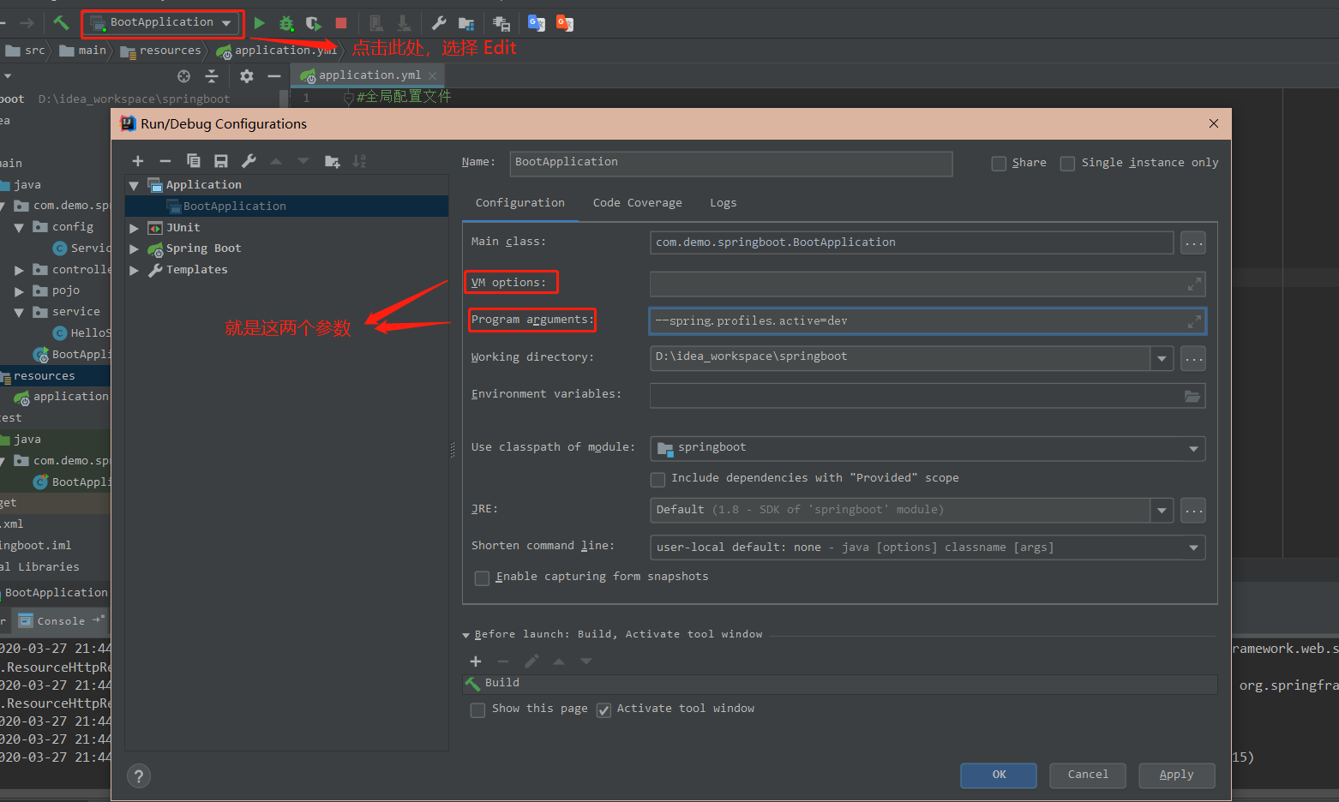Viewport: 1339px width, 802px height.
Task: Click the Program arguments input field
Action: coord(928,321)
